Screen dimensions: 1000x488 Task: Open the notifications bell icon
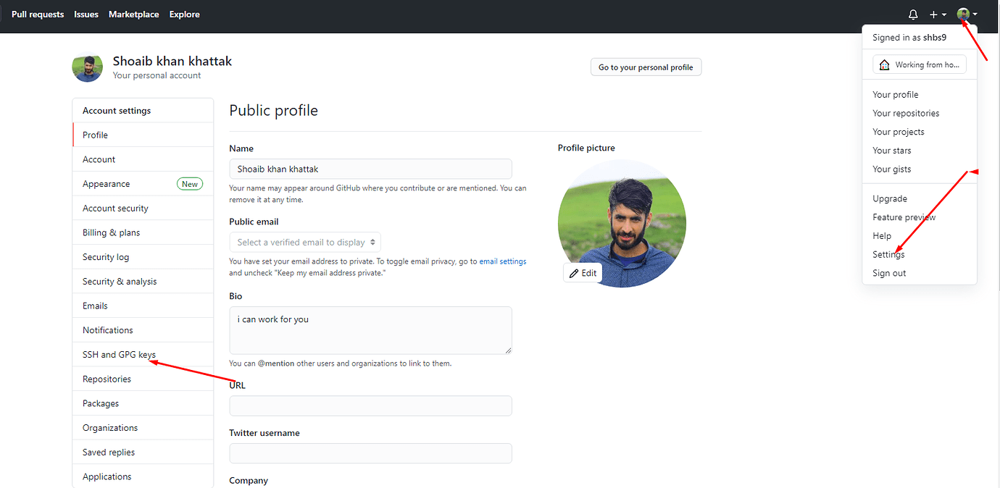pyautogui.click(x=913, y=14)
